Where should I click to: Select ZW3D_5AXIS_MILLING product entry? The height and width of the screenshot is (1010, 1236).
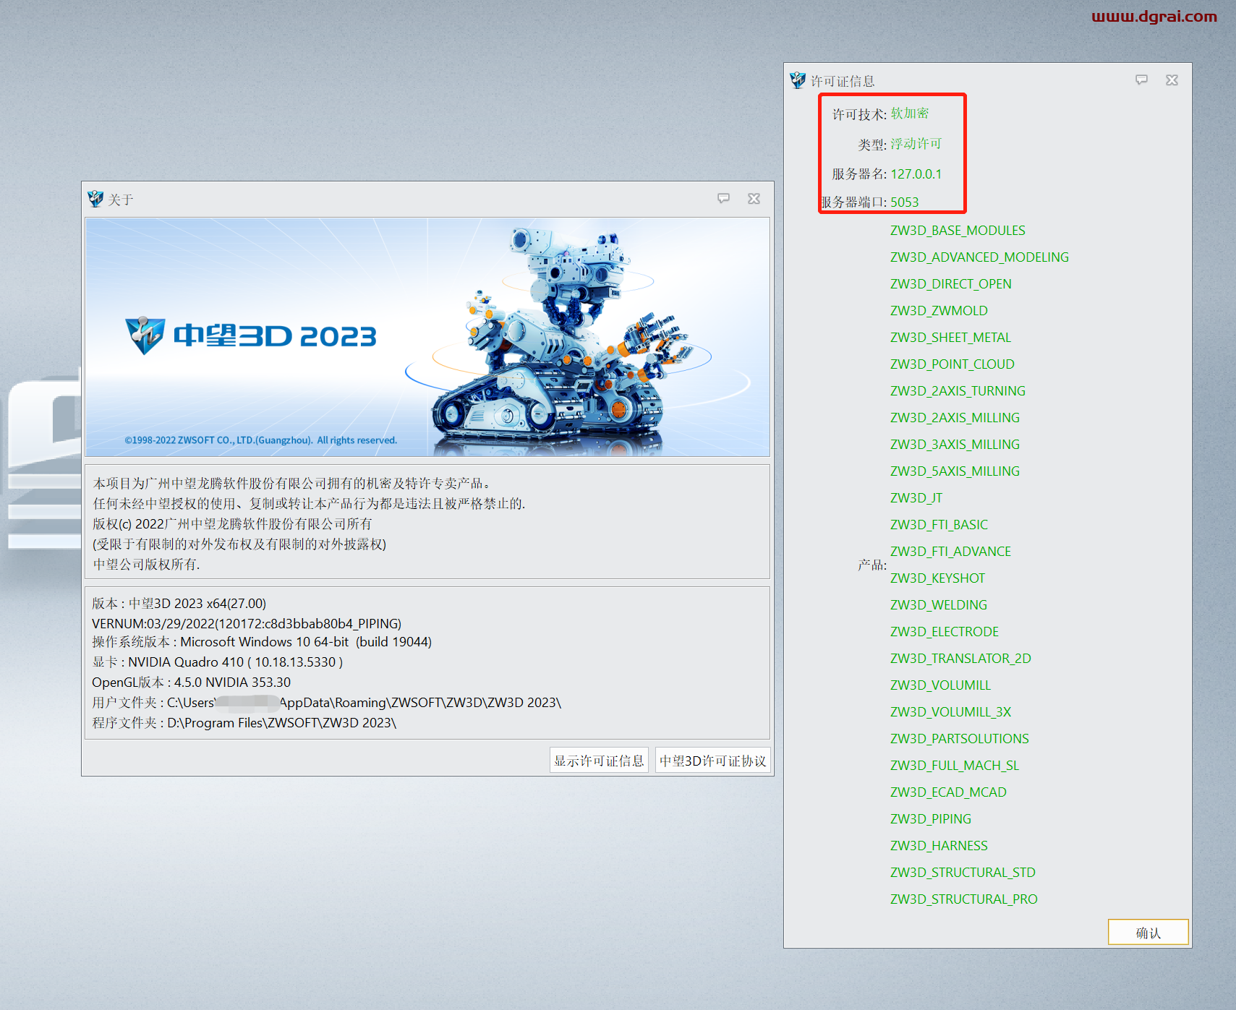click(955, 471)
